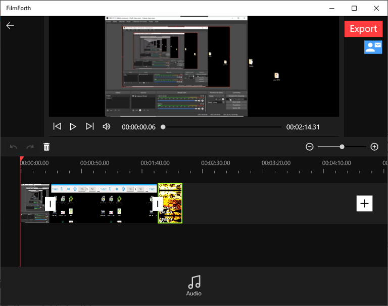Mute the preview volume speaker icon
388x306 pixels.
click(x=107, y=127)
